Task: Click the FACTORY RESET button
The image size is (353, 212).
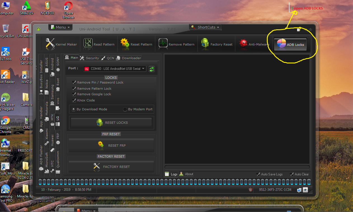Action: pos(111,166)
